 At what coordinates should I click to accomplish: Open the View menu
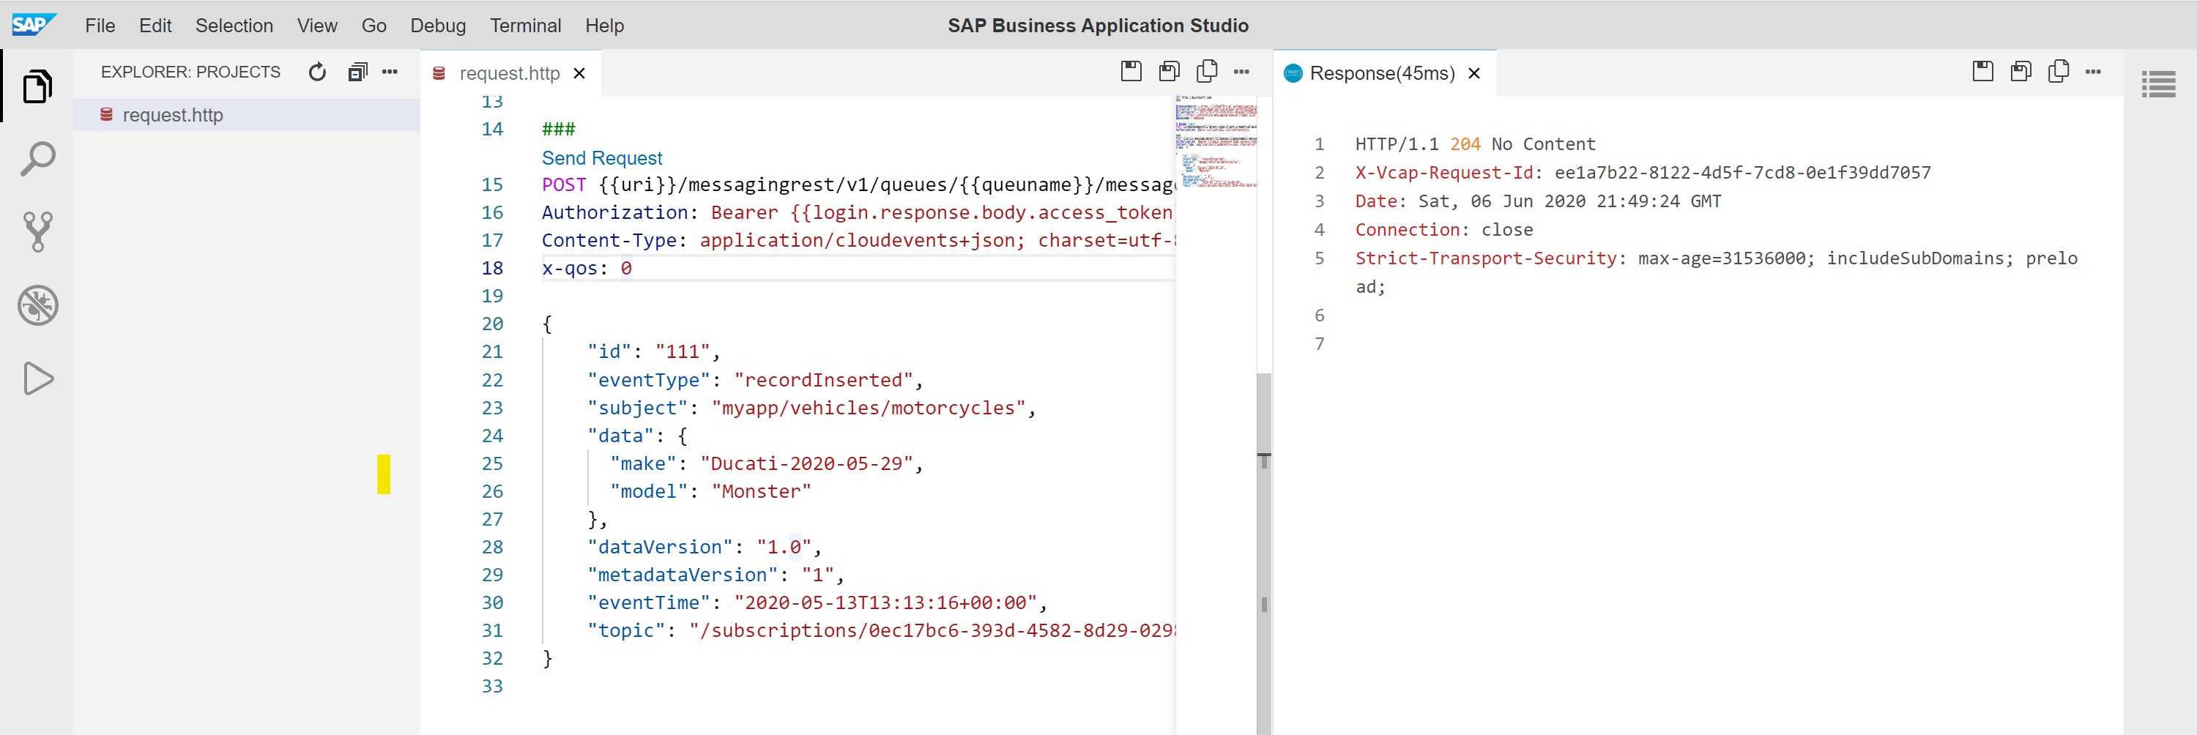[x=317, y=26]
